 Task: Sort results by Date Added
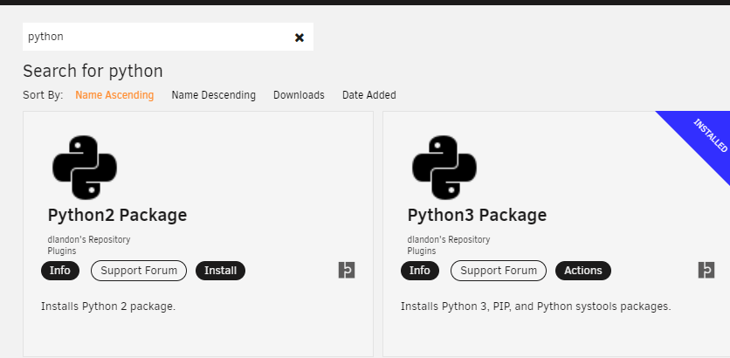[x=369, y=95]
